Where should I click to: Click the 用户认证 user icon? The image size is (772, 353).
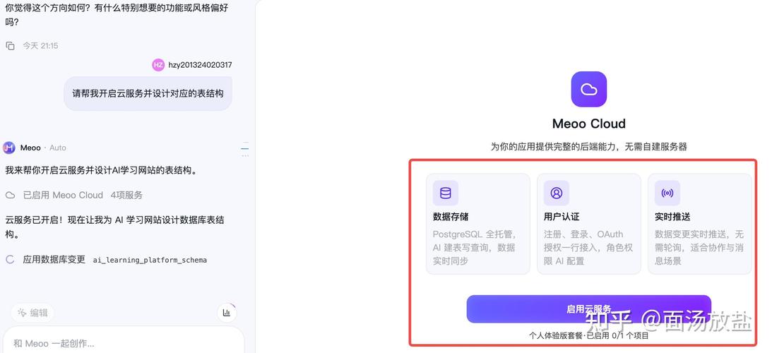[x=557, y=193]
